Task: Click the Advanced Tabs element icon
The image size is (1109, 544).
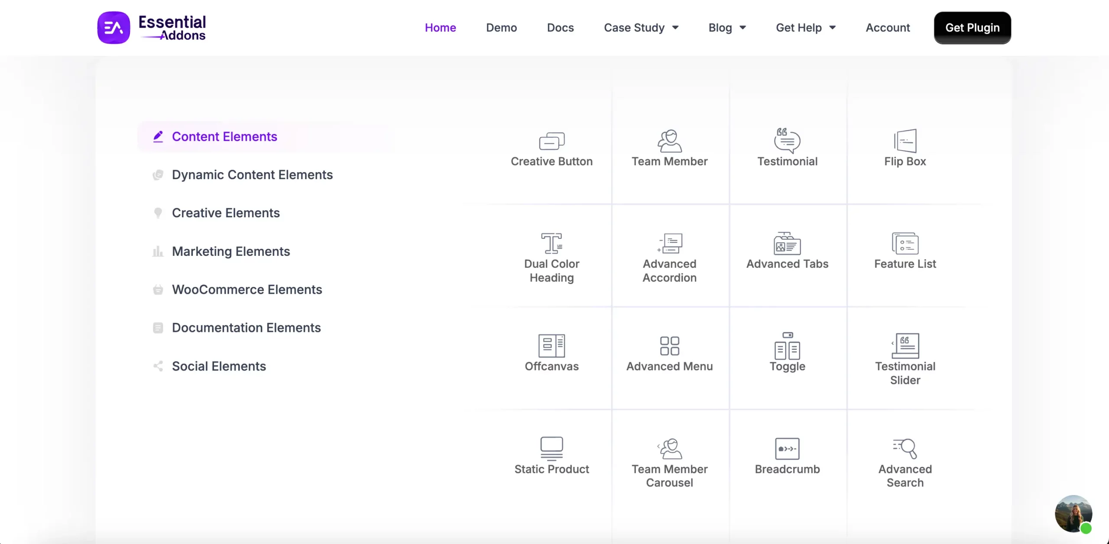Action: (x=787, y=243)
